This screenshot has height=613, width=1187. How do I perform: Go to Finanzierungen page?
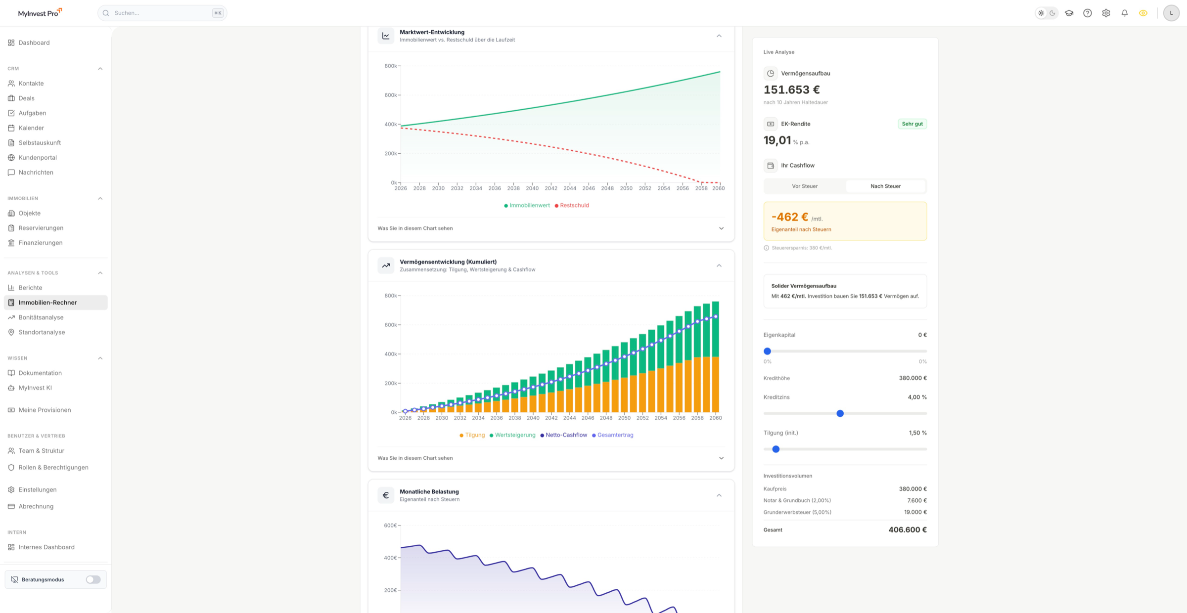pyautogui.click(x=41, y=243)
